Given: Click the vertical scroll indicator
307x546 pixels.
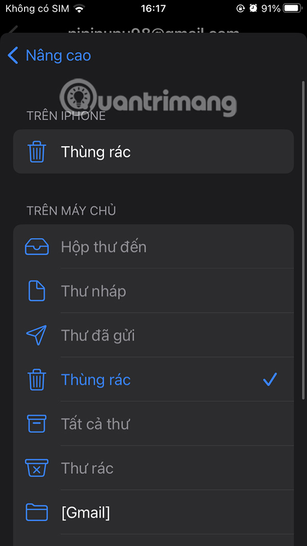Looking at the screenshot, I should (303, 239).
